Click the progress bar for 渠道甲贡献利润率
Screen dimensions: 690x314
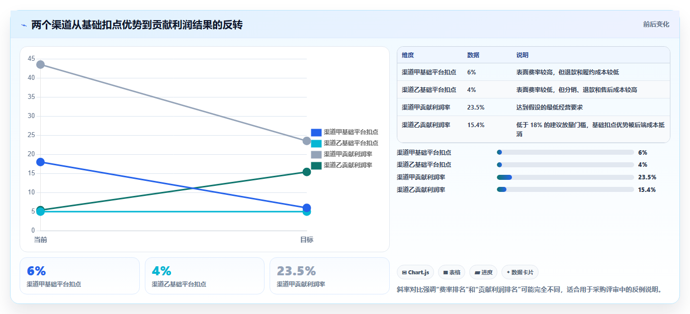(565, 177)
